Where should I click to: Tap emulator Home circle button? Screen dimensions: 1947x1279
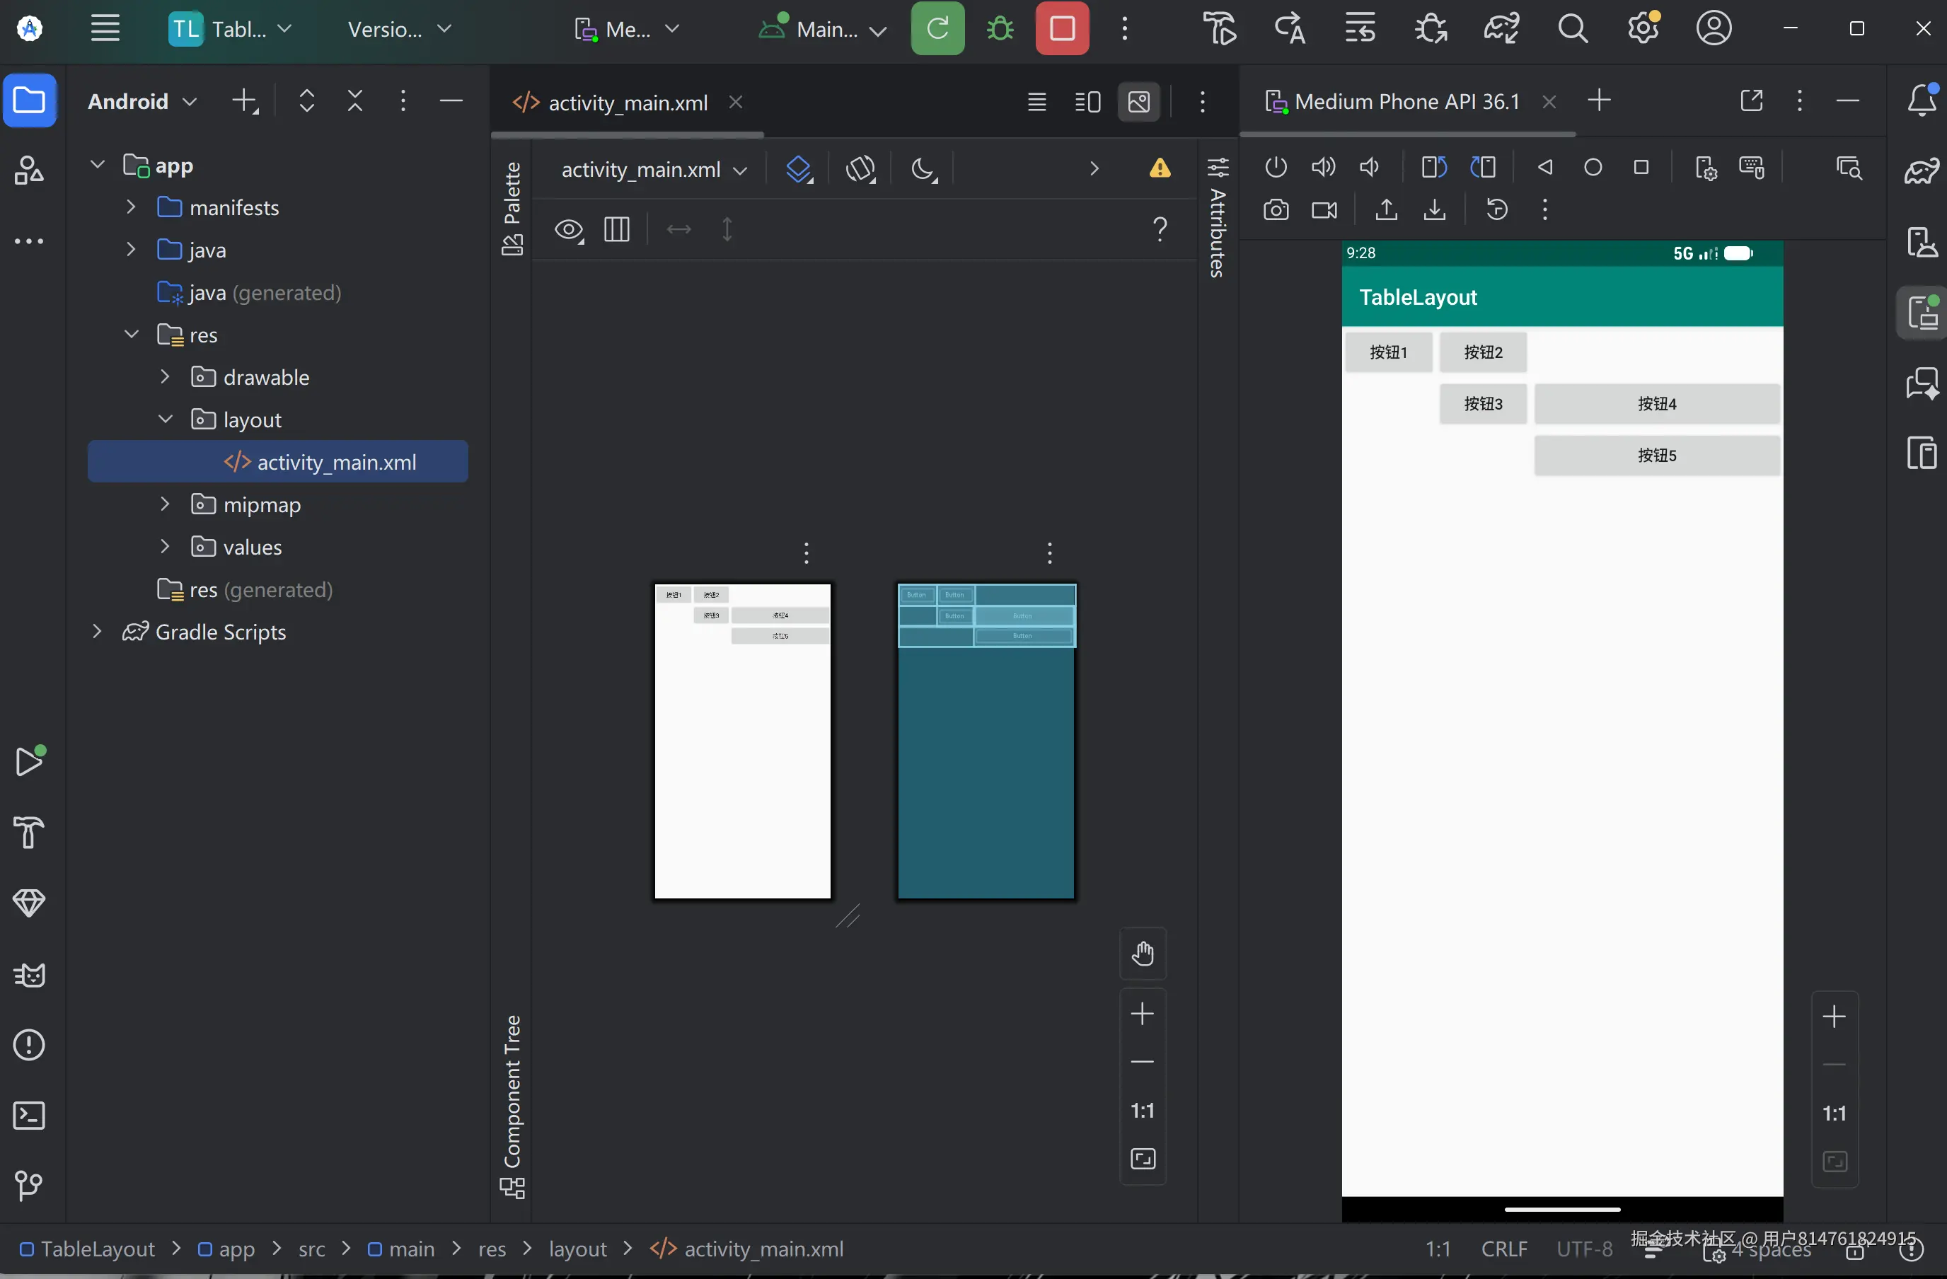[1593, 168]
